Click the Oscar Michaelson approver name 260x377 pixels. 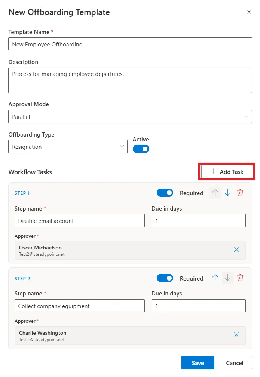[40, 248]
